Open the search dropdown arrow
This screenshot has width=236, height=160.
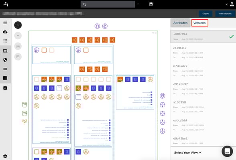[x=138, y=4]
